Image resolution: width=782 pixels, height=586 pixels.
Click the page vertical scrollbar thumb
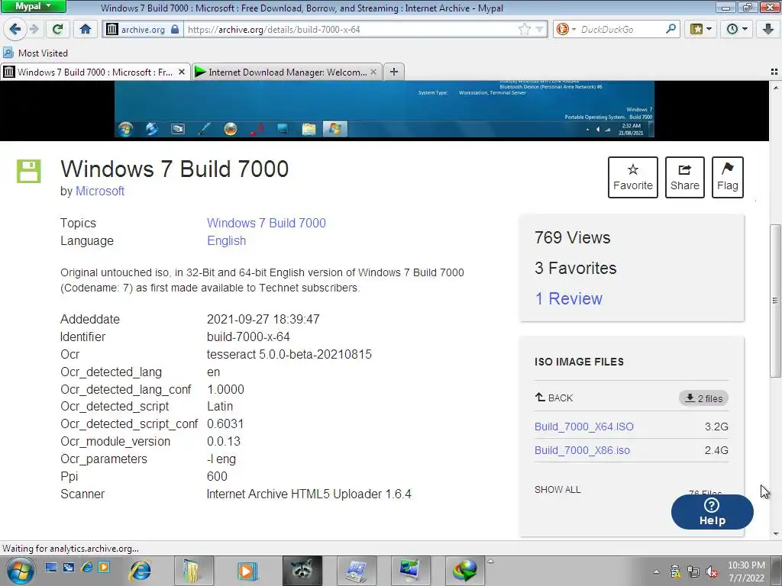[x=775, y=301]
